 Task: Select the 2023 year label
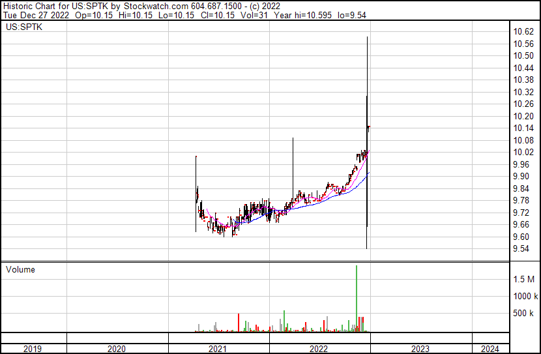coord(420,349)
